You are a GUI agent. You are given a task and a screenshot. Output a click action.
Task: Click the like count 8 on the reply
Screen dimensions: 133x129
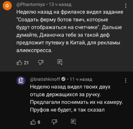point(39,122)
